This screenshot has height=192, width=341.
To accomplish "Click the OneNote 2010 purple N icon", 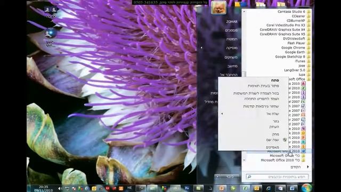I will click(303, 129).
